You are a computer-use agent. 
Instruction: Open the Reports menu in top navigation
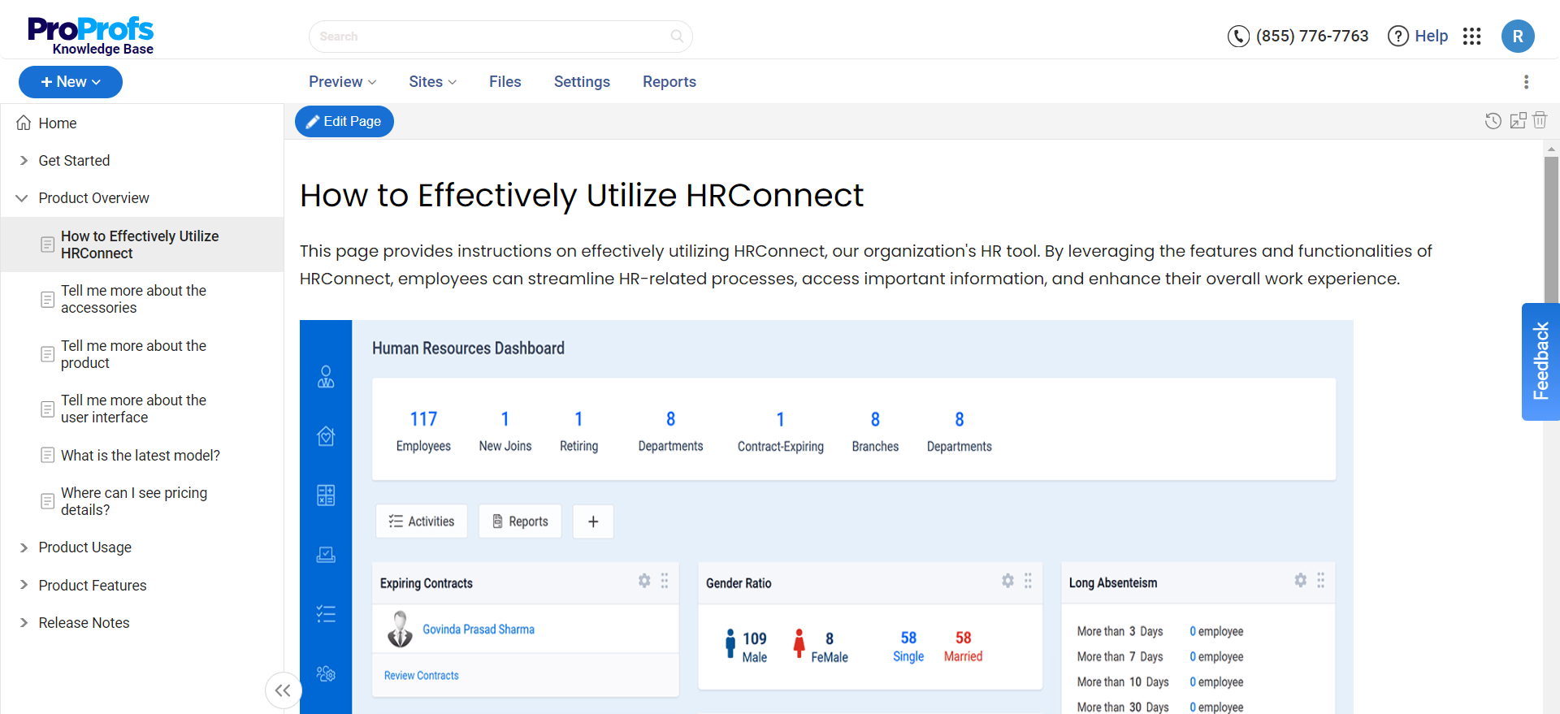tap(669, 82)
